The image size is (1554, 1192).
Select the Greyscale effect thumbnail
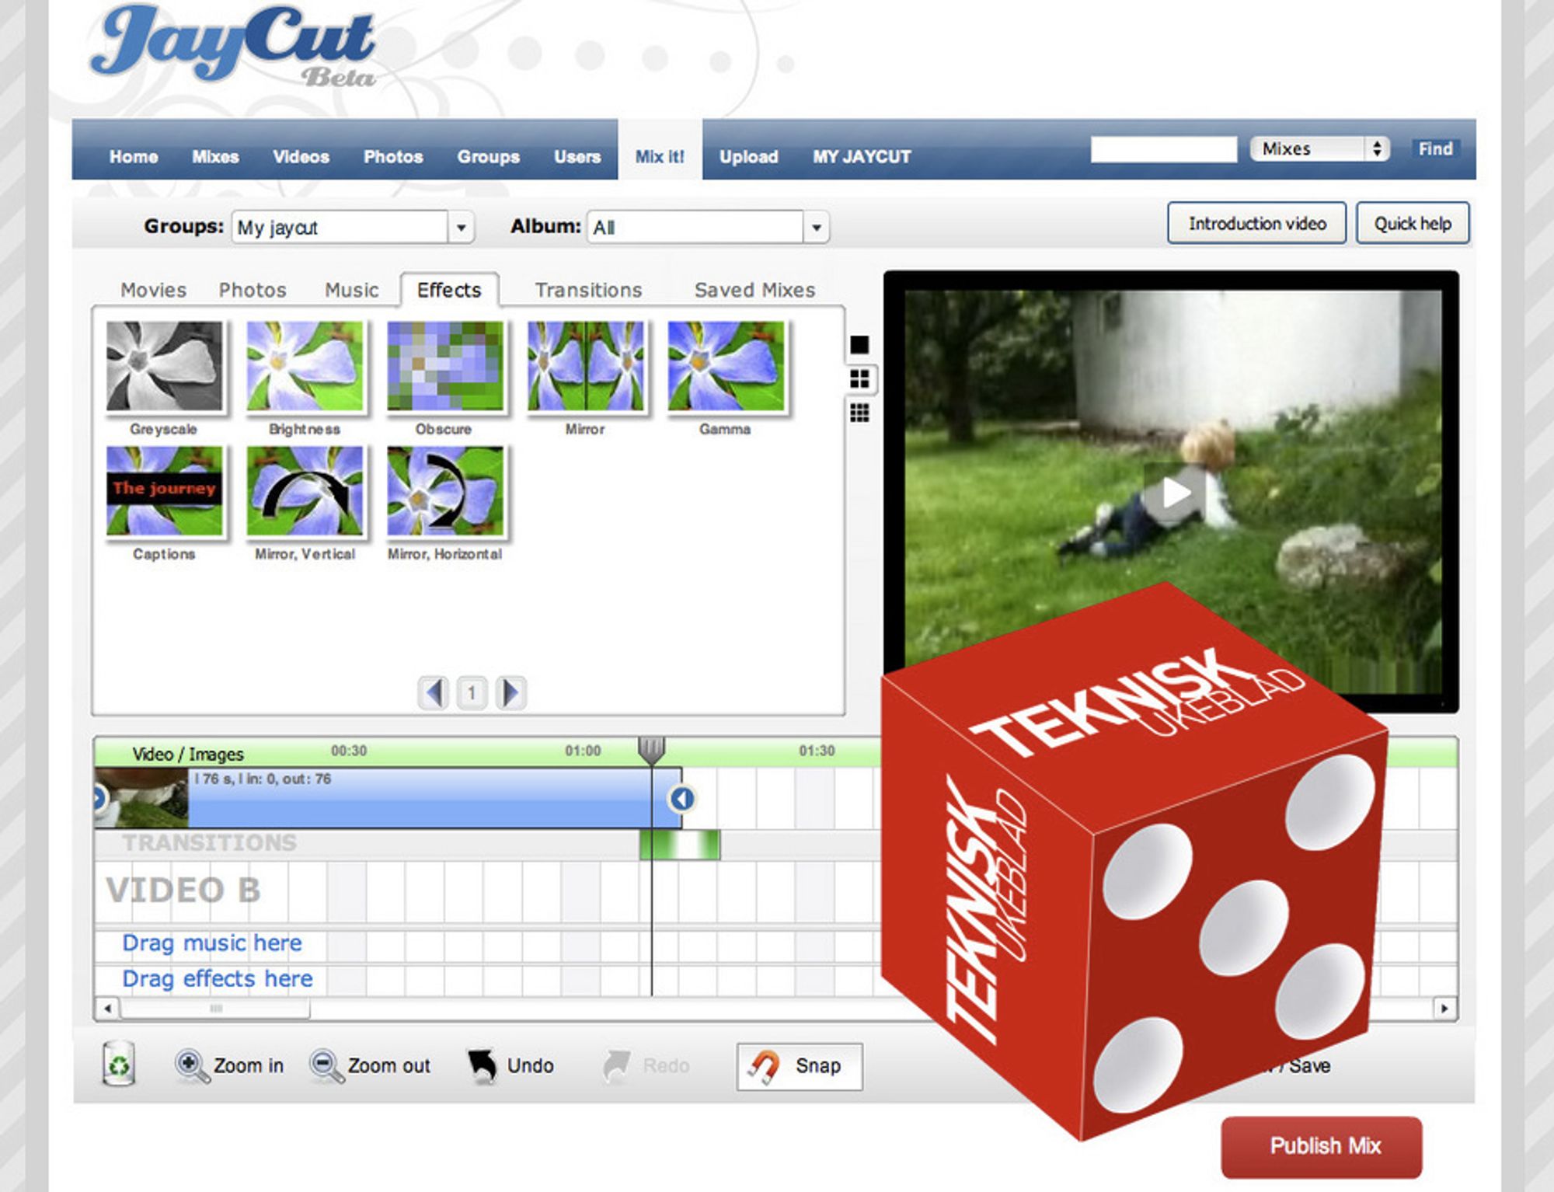coord(165,366)
